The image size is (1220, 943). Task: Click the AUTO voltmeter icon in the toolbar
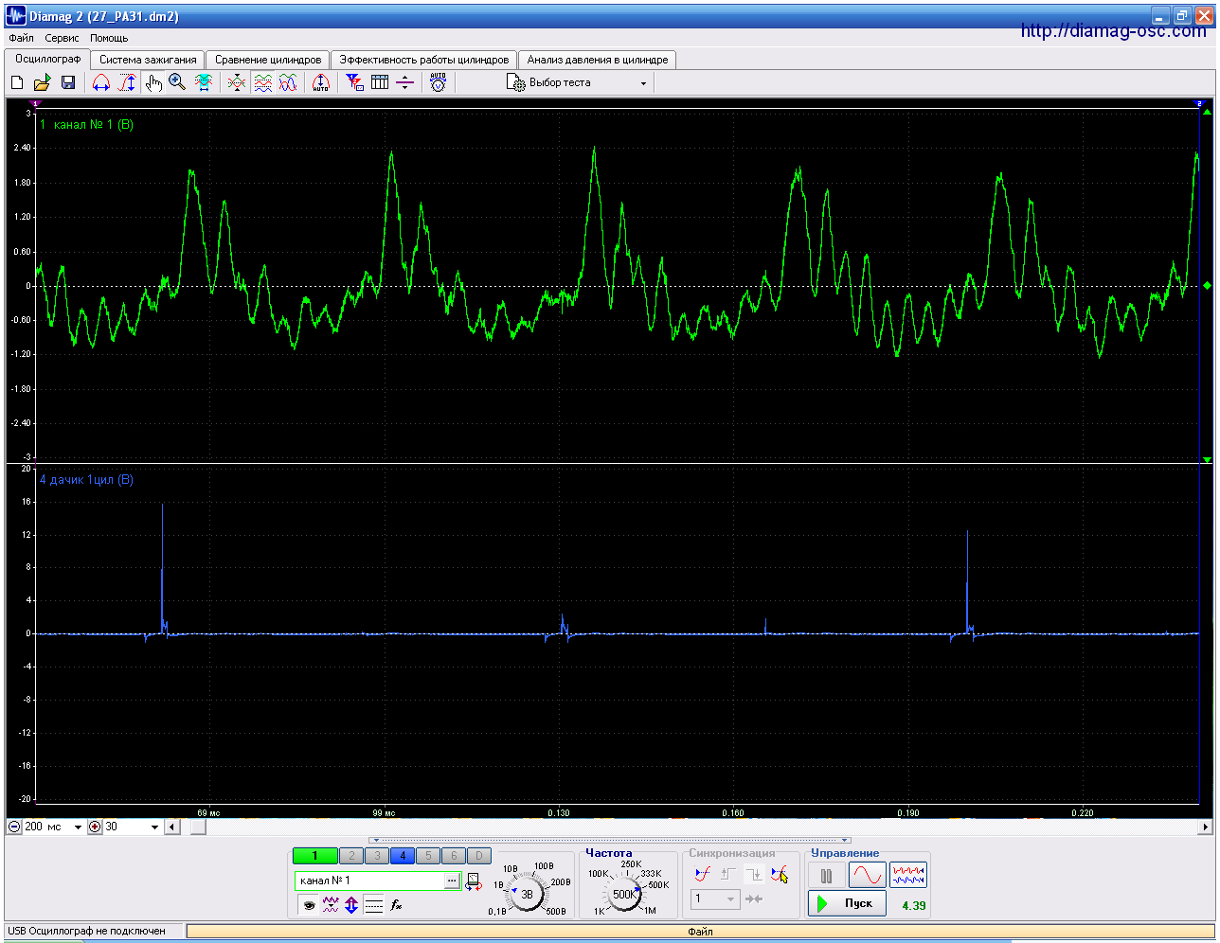[x=438, y=82]
